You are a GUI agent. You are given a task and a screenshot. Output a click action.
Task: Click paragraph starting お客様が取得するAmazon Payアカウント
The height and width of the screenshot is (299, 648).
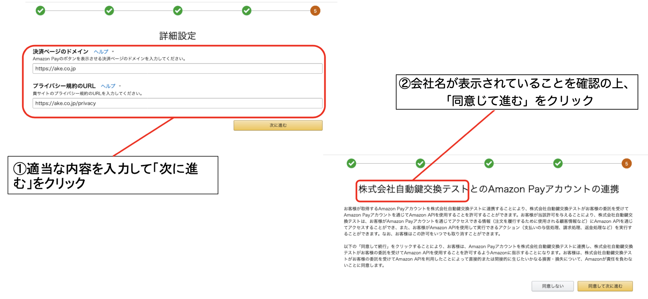click(x=488, y=221)
